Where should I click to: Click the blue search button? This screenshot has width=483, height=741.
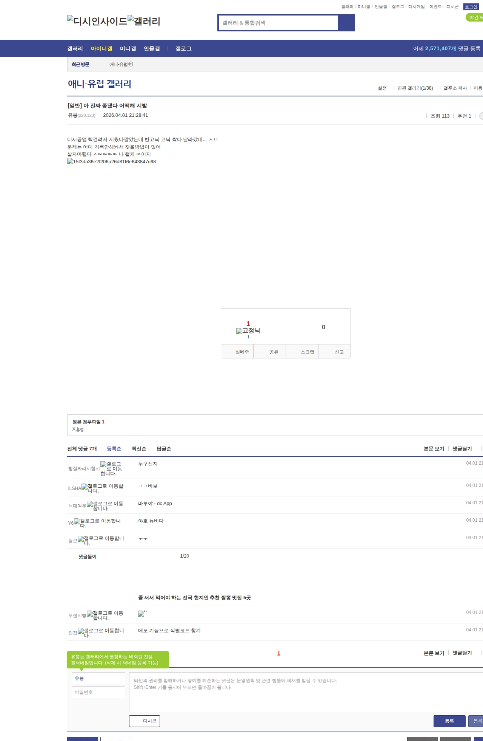(x=346, y=23)
